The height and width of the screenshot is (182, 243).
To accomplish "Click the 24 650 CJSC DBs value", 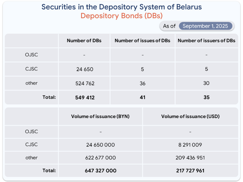I will 85,69.
